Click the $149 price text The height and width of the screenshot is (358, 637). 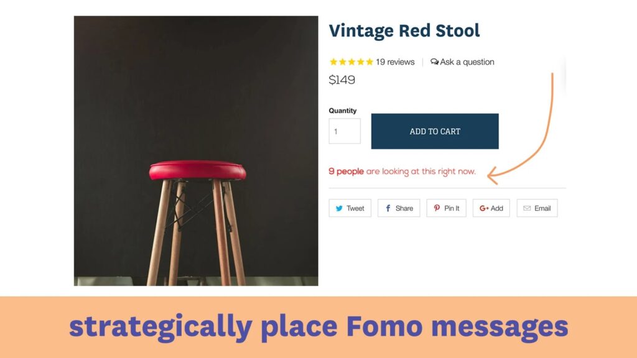[x=342, y=80]
